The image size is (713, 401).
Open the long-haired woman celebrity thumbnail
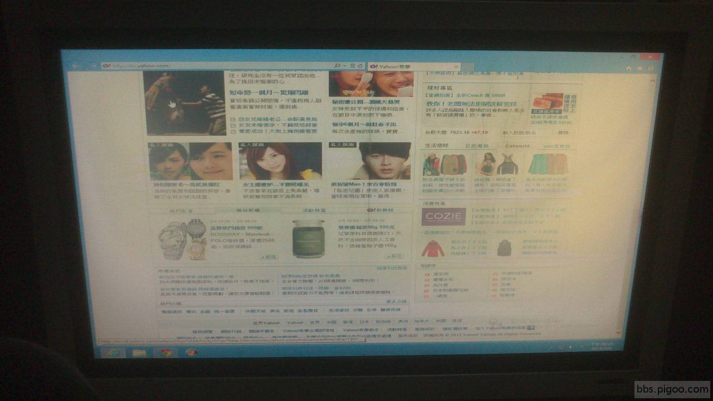[280, 161]
